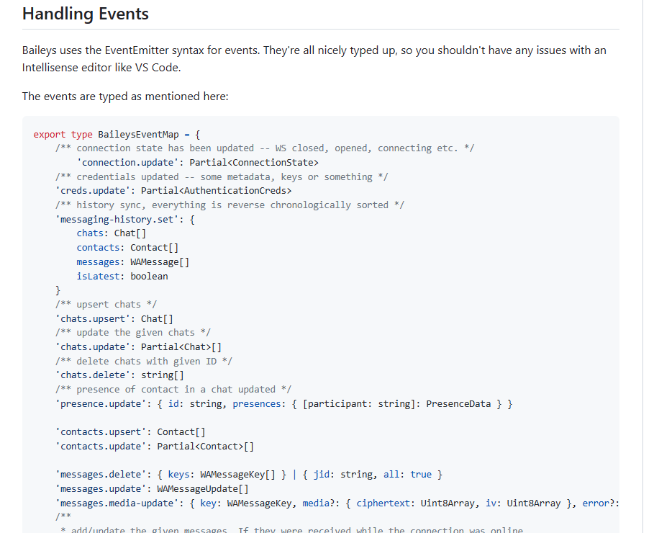Click the comment about history sync sorting
This screenshot has width=654, height=533.
pos(230,205)
